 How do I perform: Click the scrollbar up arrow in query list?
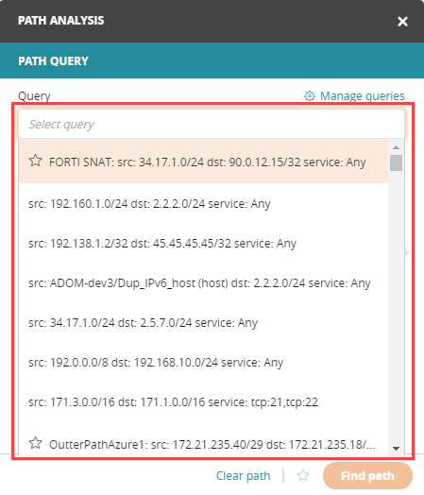pos(397,147)
